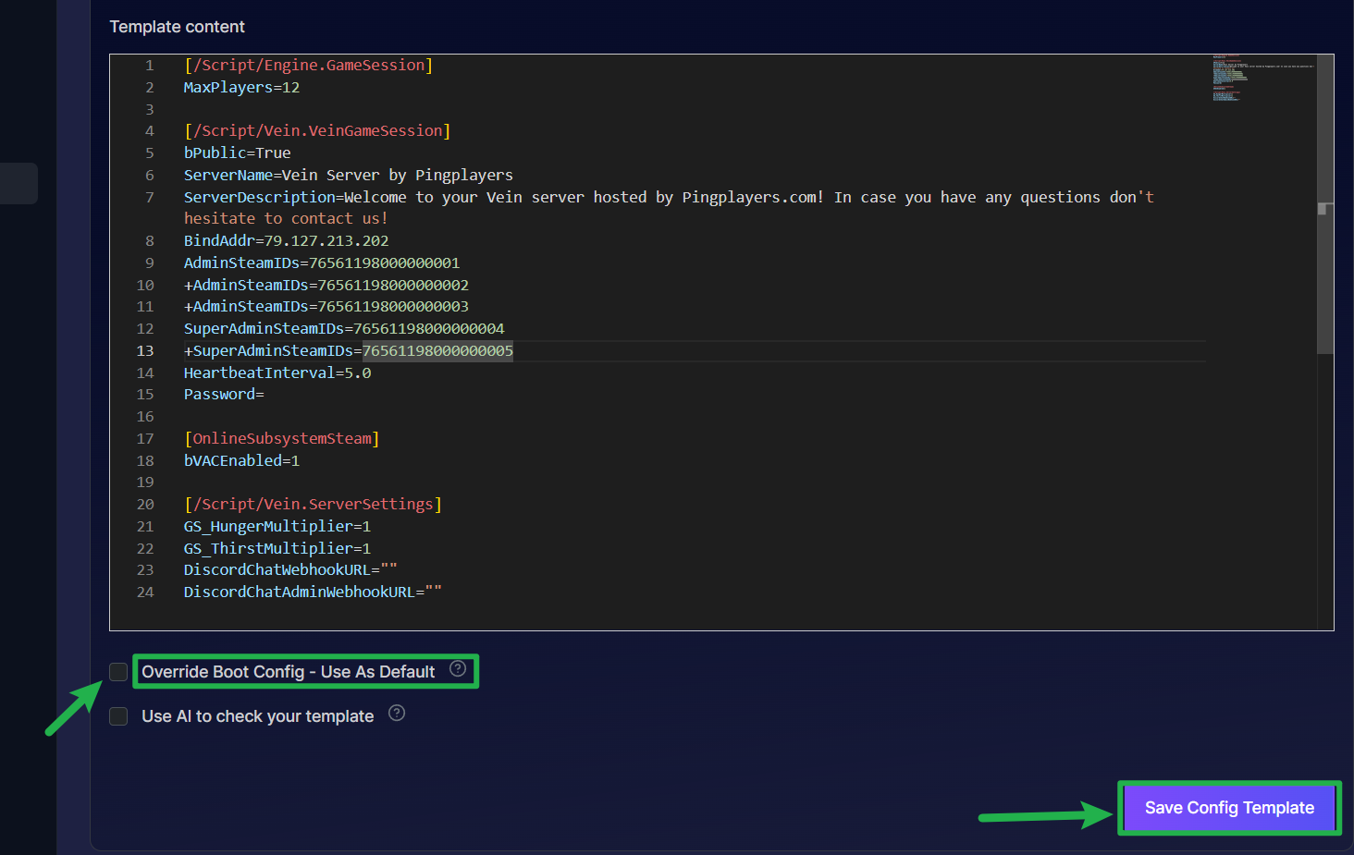Place cursor on the MaxPlayers=12 line
The image size is (1354, 855).
pyautogui.click(x=241, y=88)
